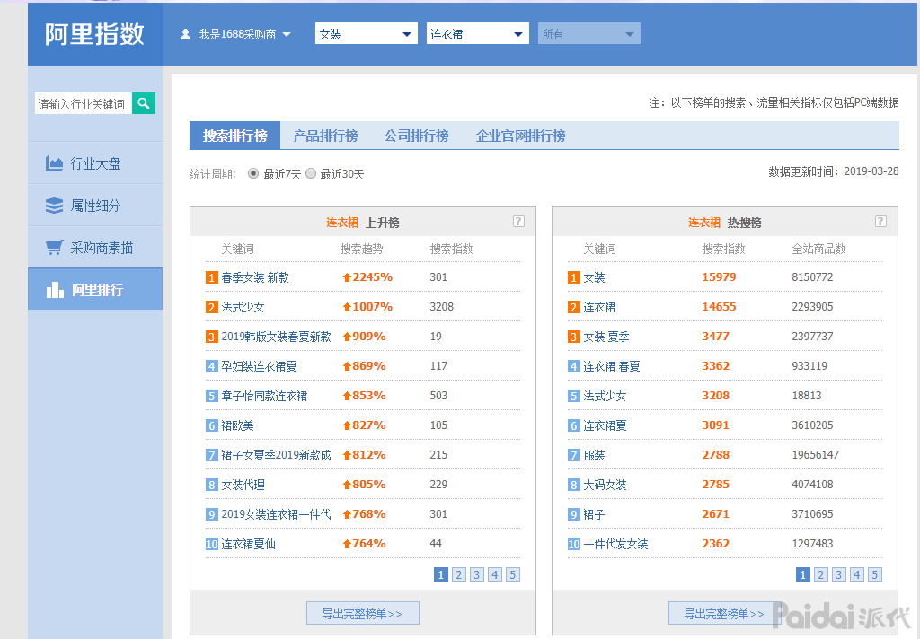Go to page 5 of 热搜榜
This screenshot has height=639, width=920.
coord(875,574)
